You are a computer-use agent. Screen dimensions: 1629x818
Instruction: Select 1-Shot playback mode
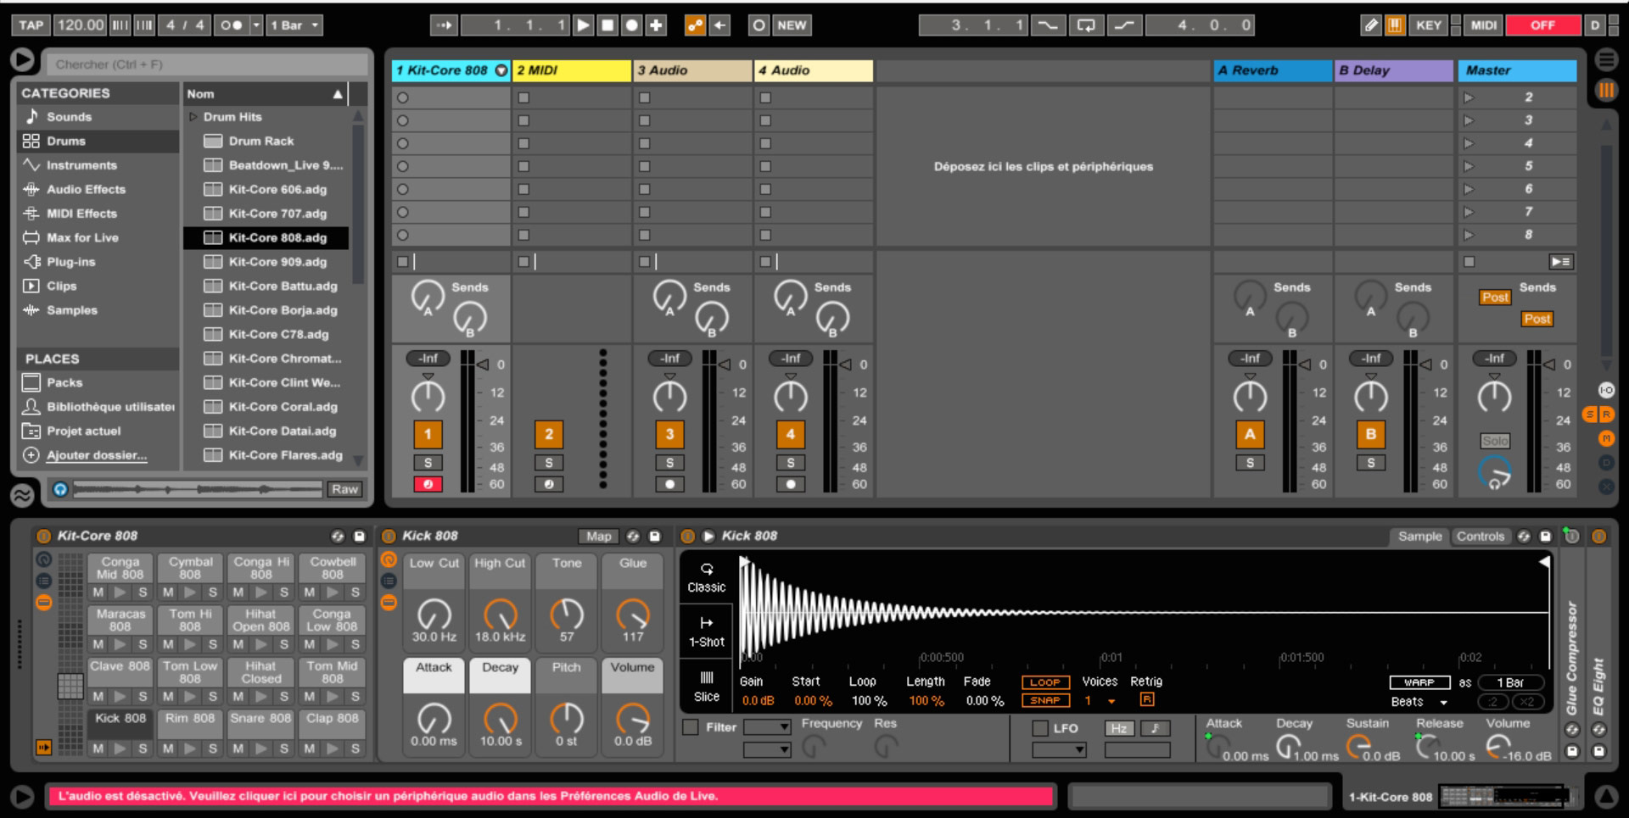pos(707,632)
